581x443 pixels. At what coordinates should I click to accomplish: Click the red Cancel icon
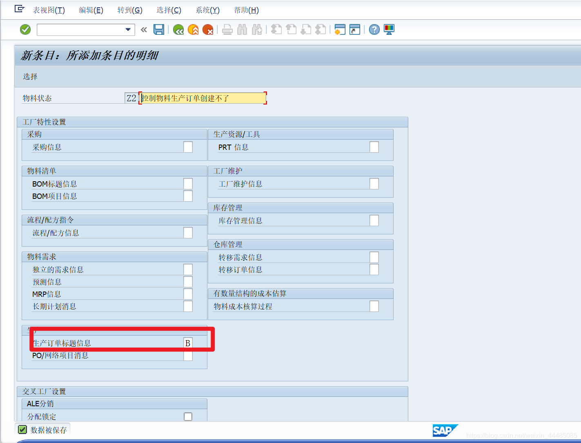click(208, 29)
